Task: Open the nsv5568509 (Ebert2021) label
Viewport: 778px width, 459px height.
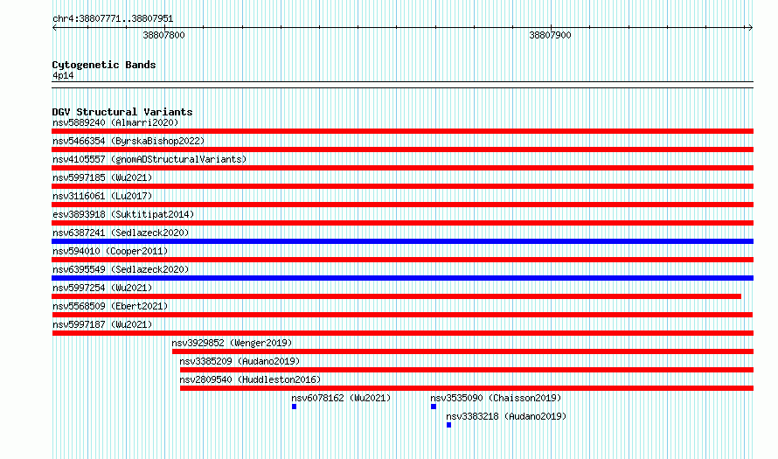Action: click(110, 306)
